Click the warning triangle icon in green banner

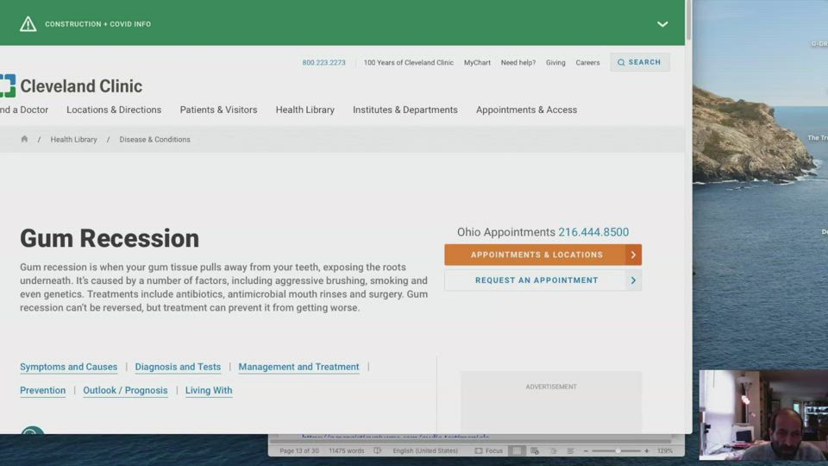coord(28,24)
